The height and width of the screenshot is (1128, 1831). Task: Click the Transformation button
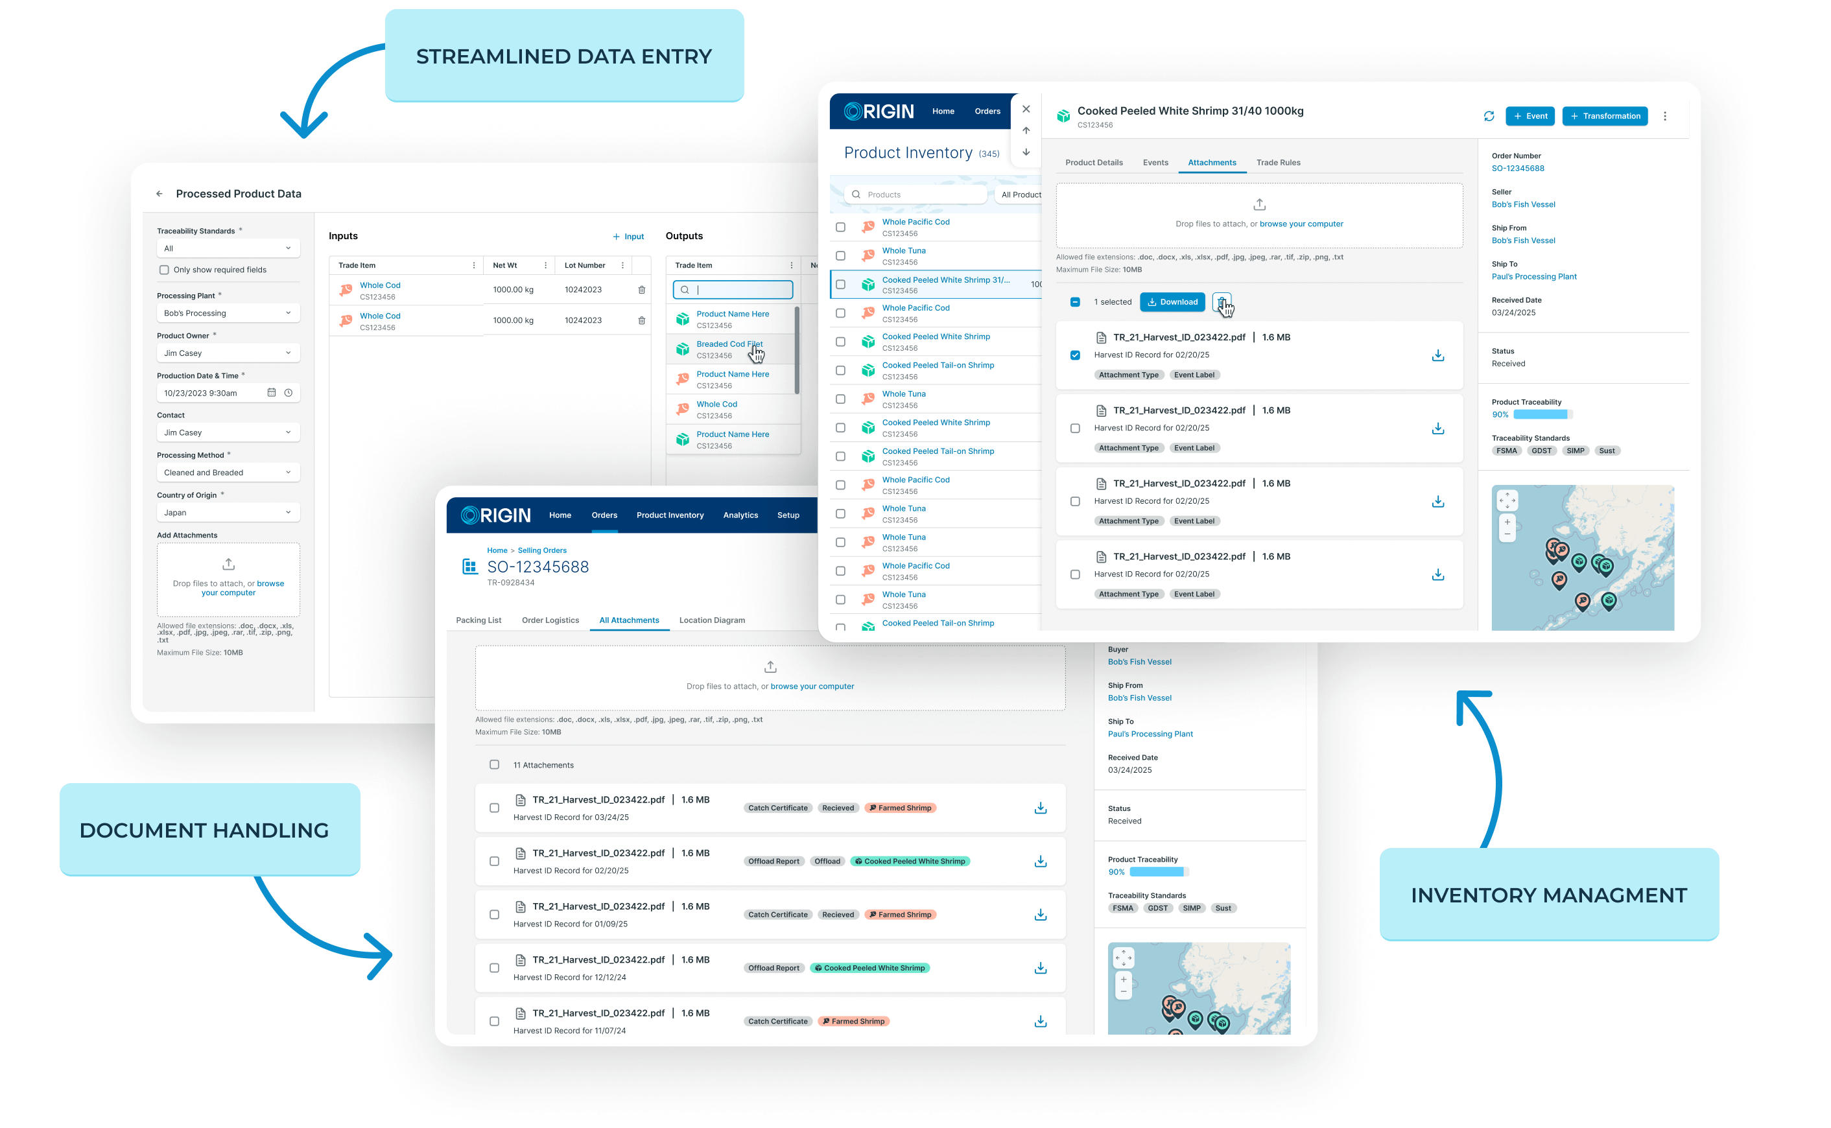[x=1604, y=117]
